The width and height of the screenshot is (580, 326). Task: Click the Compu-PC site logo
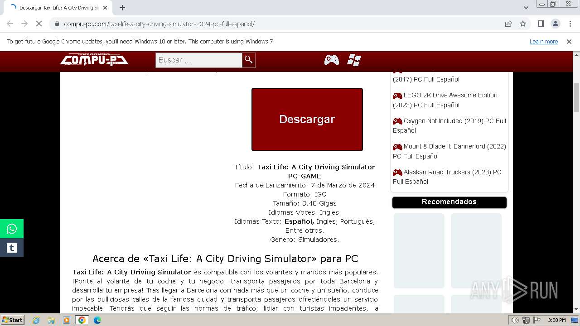click(x=94, y=59)
